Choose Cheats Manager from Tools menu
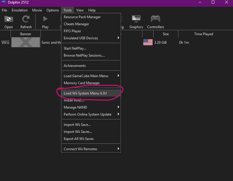 (x=76, y=24)
